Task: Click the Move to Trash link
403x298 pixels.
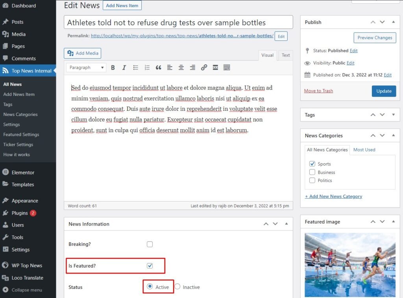Action: [x=318, y=91]
